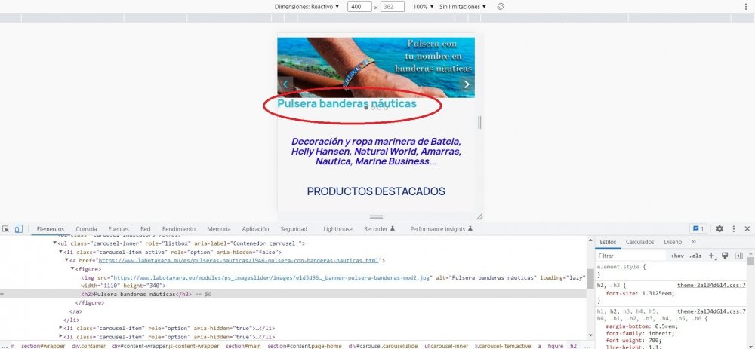Switch to the Aplicación tab
755x349 pixels.
pos(255,229)
